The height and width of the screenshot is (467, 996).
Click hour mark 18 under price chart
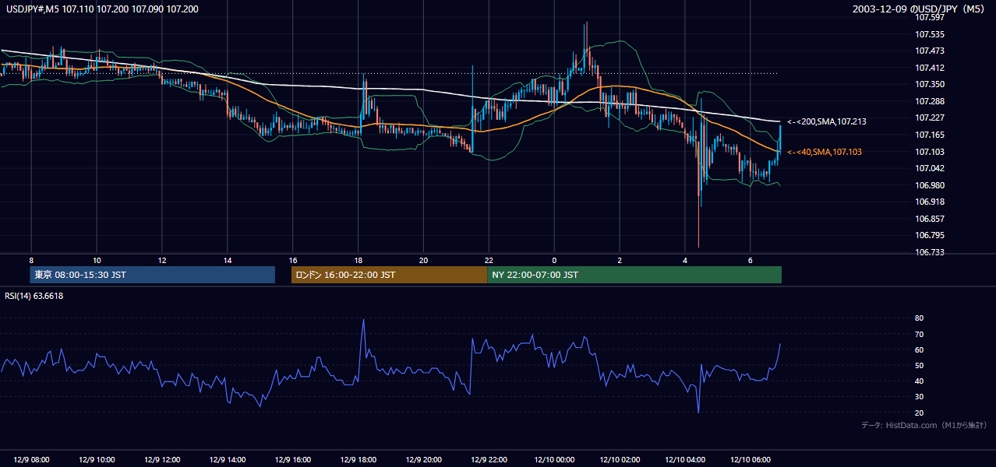[358, 259]
